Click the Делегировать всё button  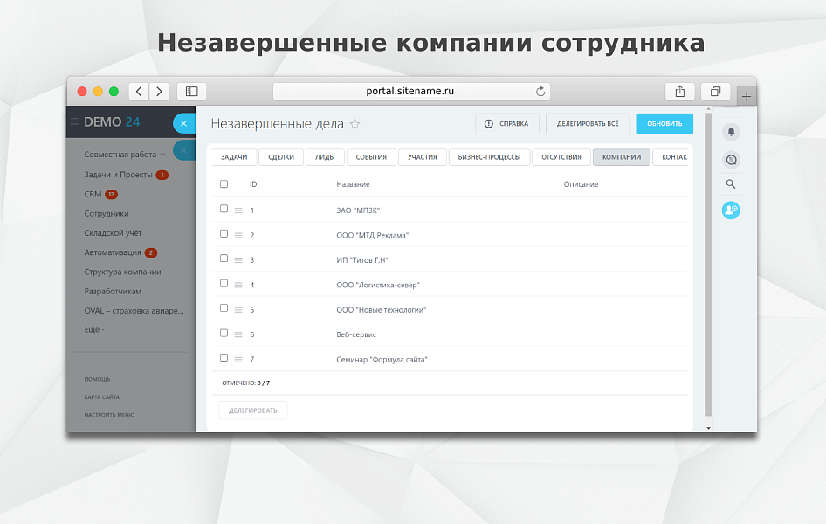(588, 124)
